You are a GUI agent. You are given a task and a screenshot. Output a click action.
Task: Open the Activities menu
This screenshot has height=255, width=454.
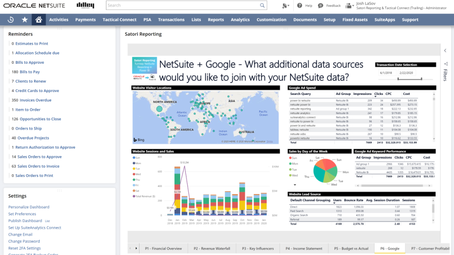point(59,20)
